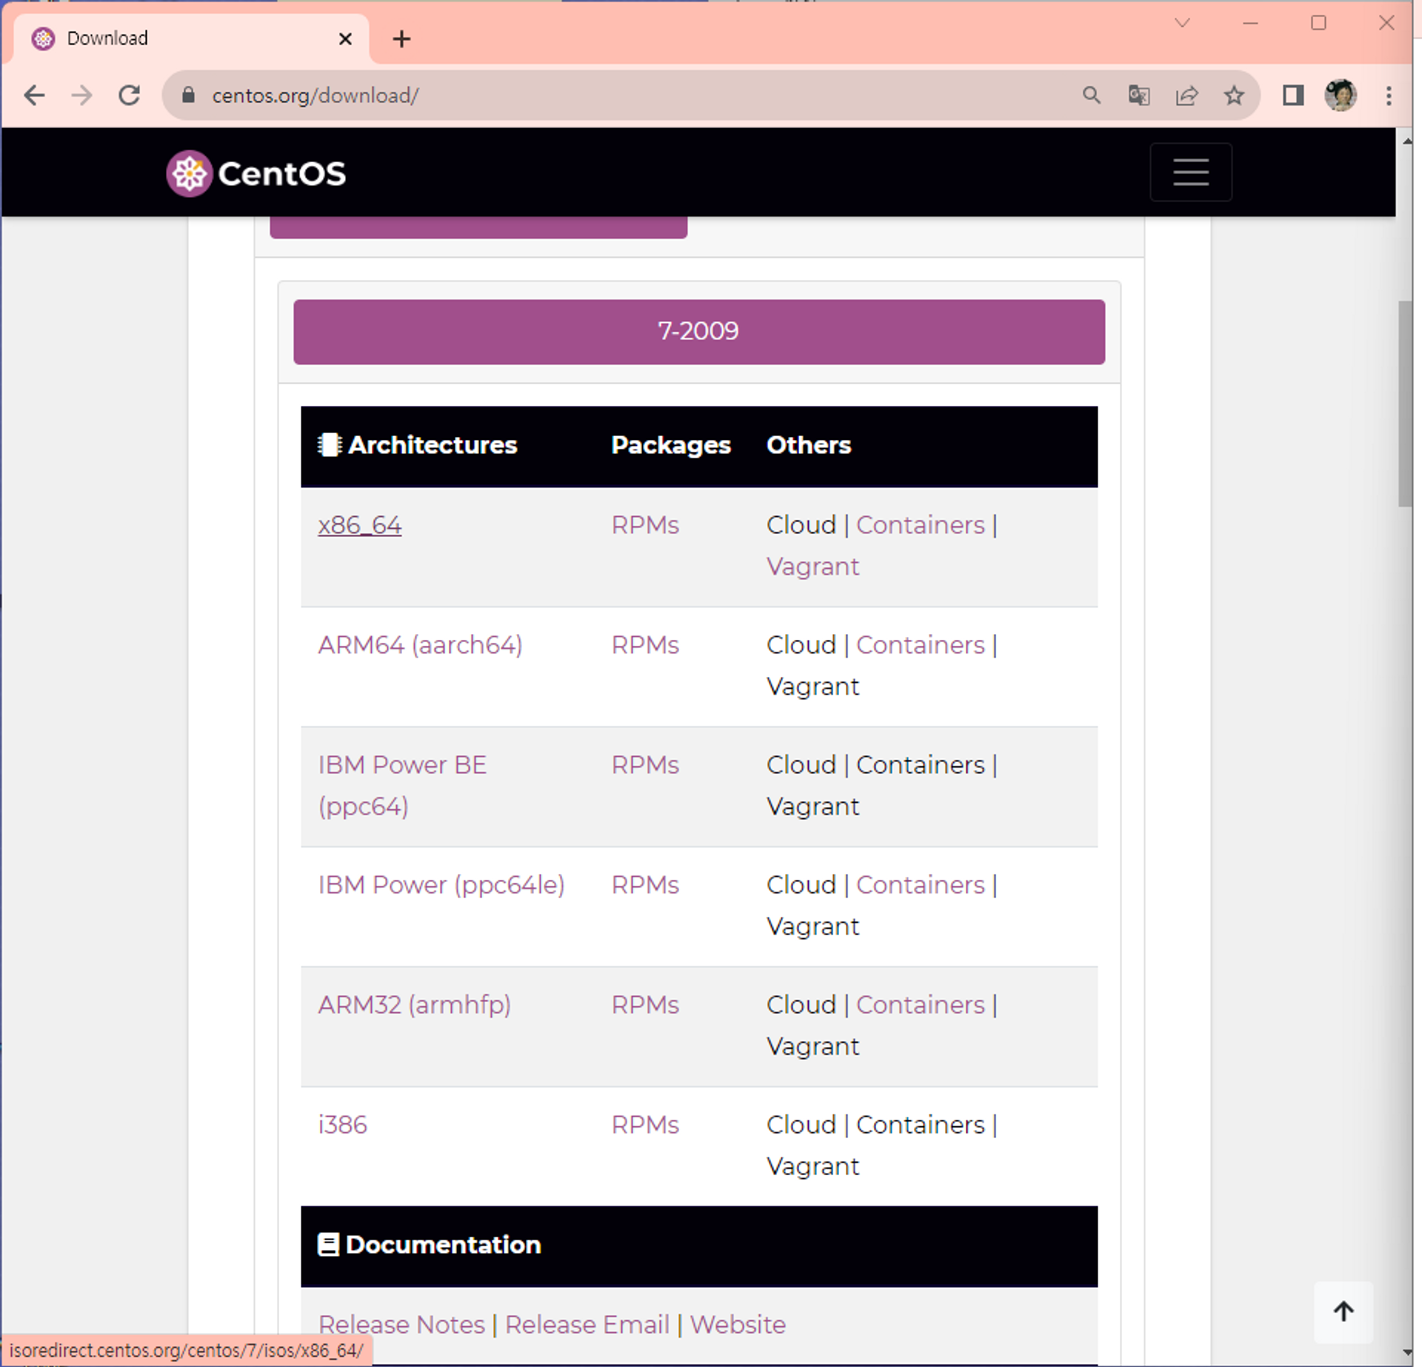Click the browser back arrow

pos(34,96)
